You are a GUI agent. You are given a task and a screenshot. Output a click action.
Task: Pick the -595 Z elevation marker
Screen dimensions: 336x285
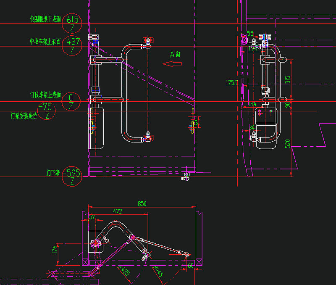[x=72, y=177]
